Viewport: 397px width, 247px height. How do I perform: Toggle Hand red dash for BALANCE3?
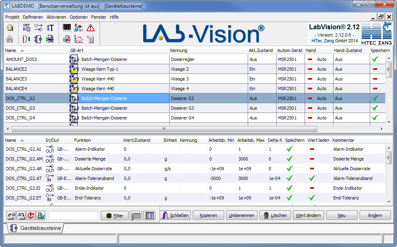point(310,79)
